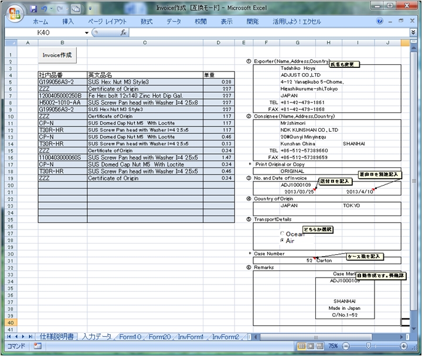Undo the last action
The image size is (422, 356).
point(44,9)
